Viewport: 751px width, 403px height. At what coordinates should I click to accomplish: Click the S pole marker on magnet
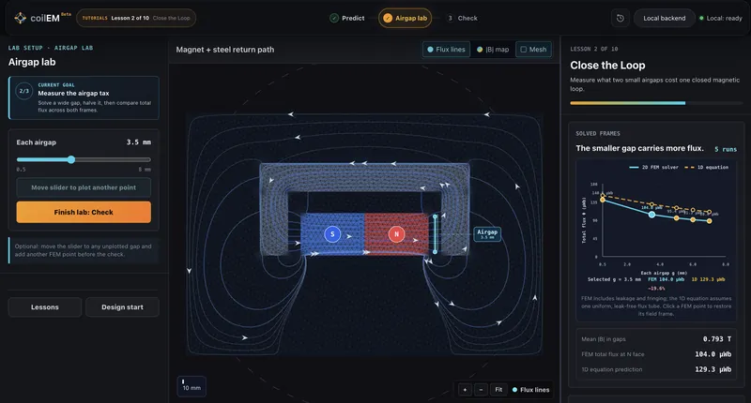[x=332, y=234]
